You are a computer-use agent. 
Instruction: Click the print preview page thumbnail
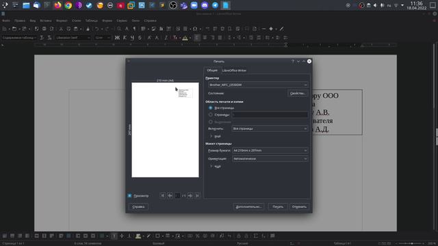[x=166, y=130]
